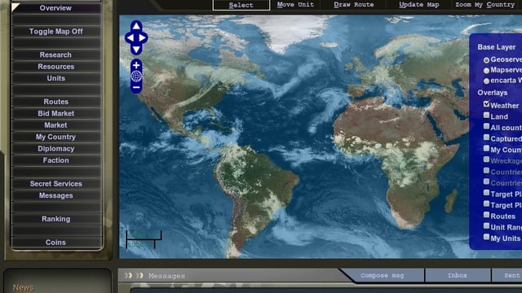The width and height of the screenshot is (522, 293).
Task: Switch to the Inbox tab
Action: tap(458, 275)
